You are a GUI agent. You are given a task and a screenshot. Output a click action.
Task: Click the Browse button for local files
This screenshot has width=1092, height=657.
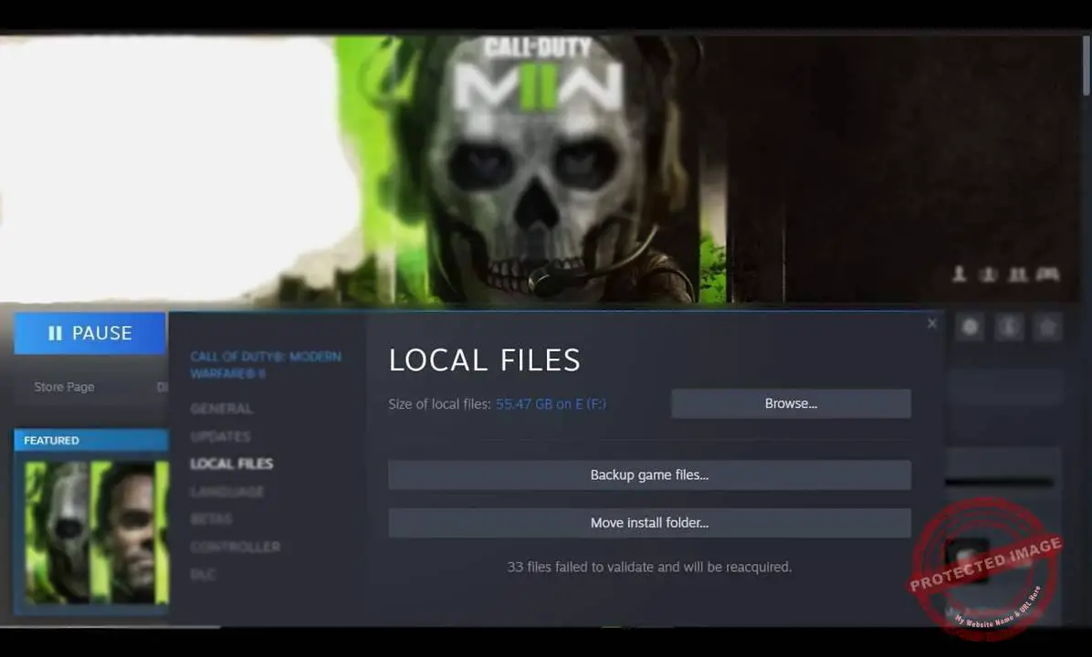[x=791, y=402]
